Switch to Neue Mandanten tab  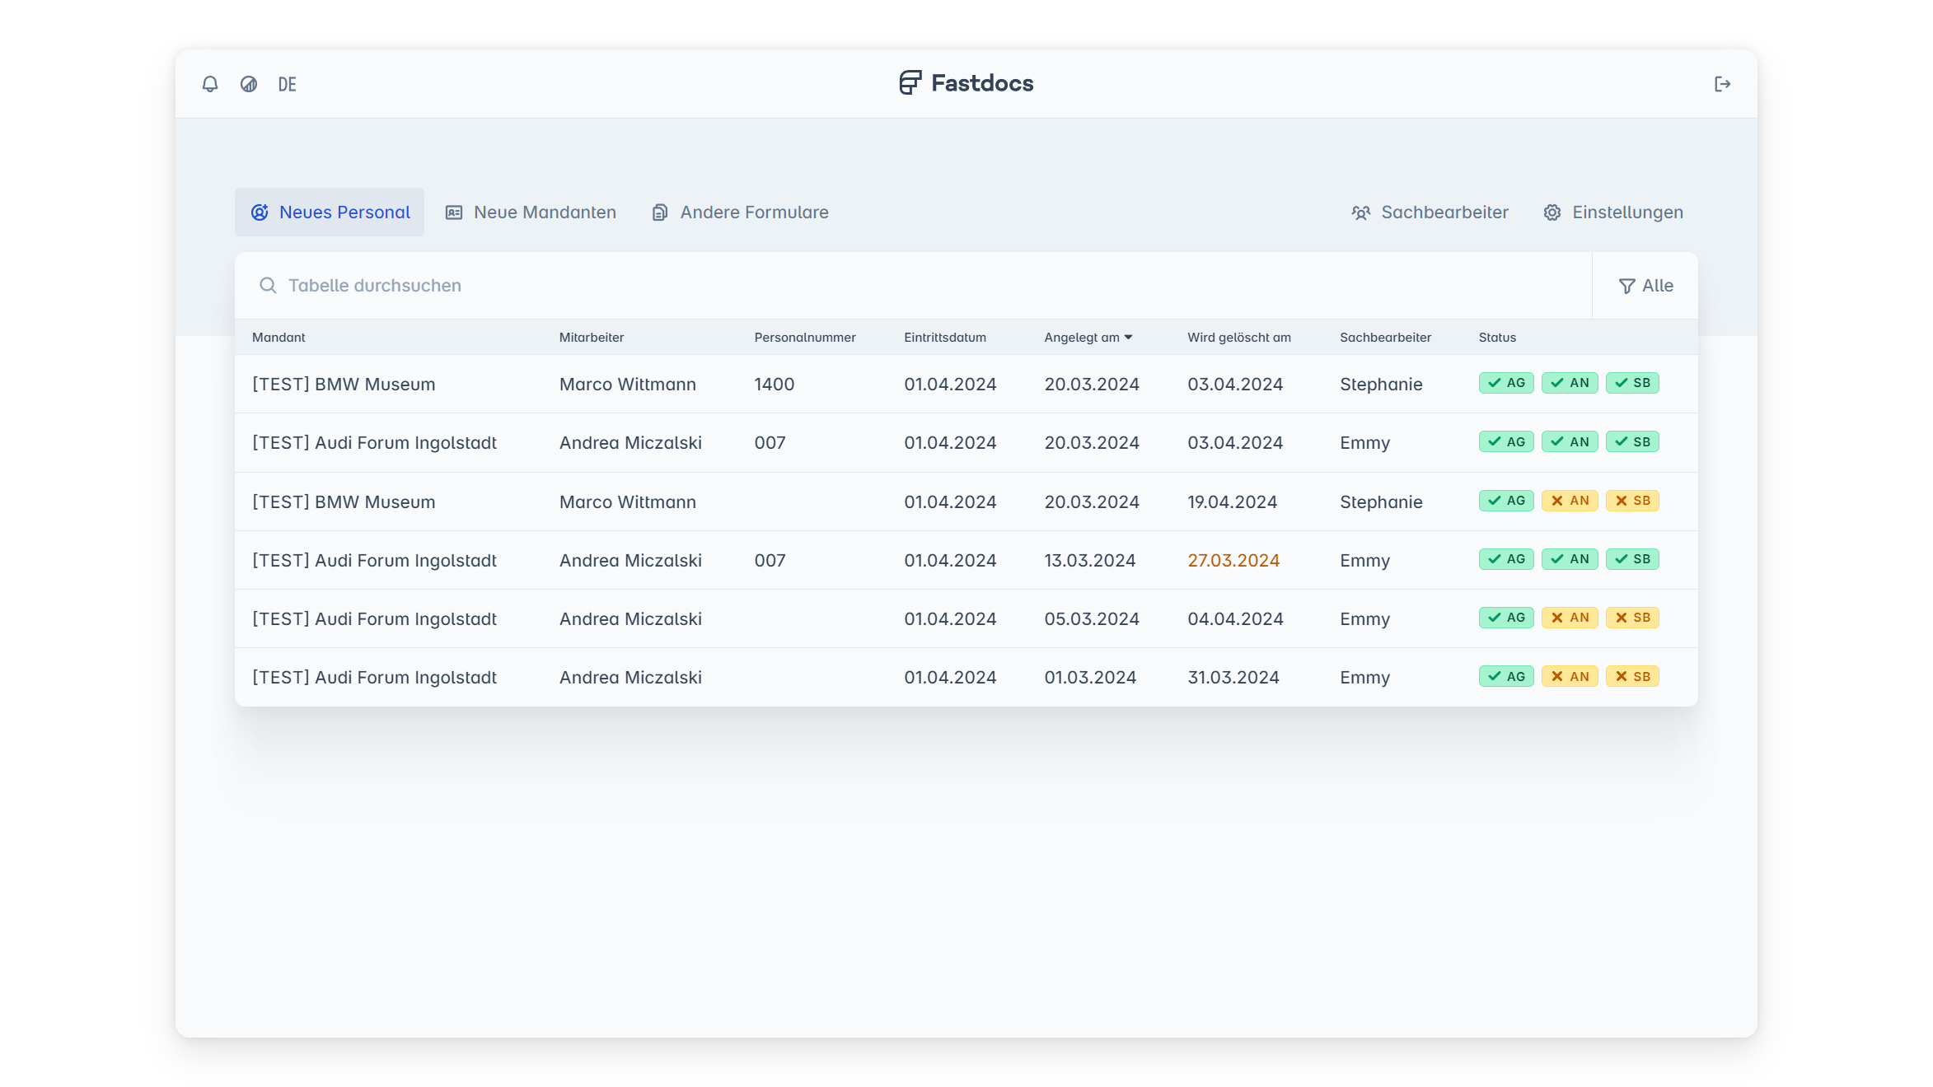[531, 212]
